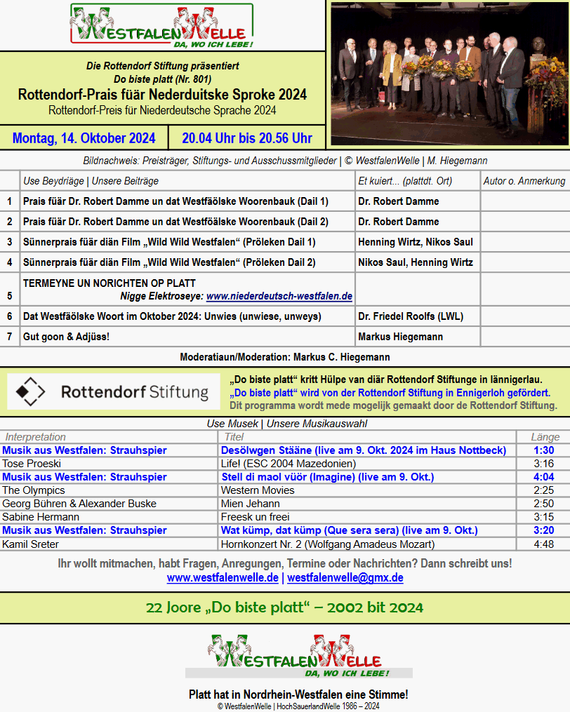This screenshot has height=712, width=570.
Task: Click column header 'Use Beydriäge | Unsere Beiträge'
Action: [91, 181]
